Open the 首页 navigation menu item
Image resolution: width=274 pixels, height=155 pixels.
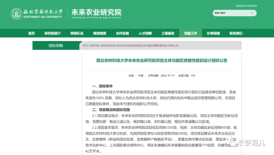pyautogui.click(x=32, y=33)
